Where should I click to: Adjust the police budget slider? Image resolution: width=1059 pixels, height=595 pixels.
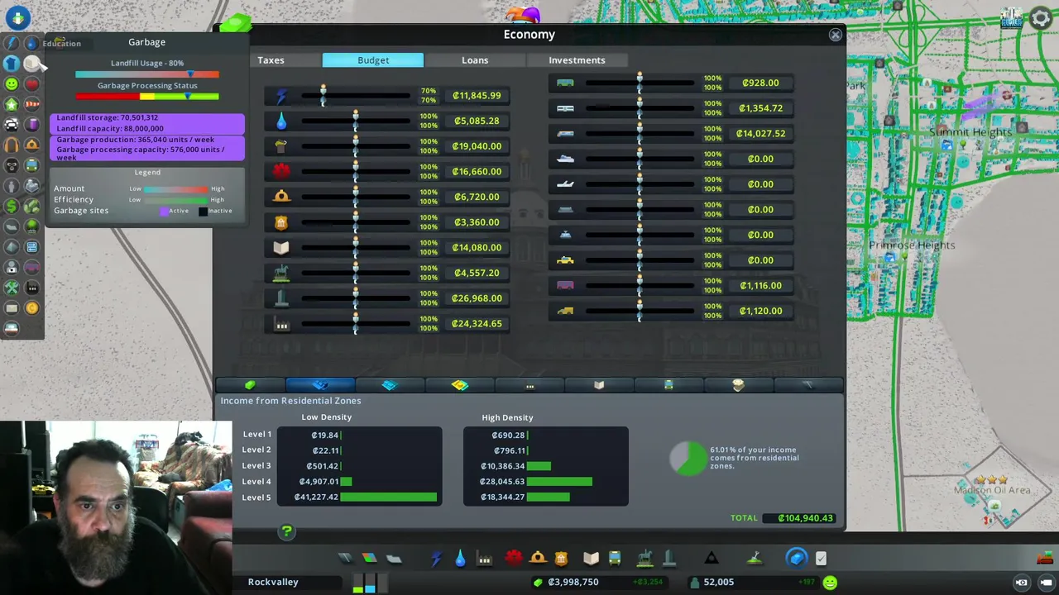[x=356, y=222]
